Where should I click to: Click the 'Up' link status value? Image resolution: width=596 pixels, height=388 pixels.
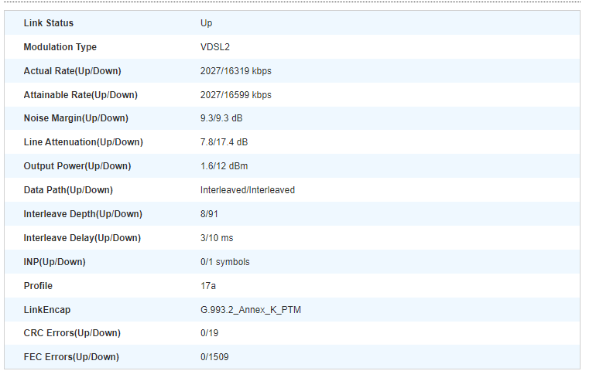(x=207, y=23)
